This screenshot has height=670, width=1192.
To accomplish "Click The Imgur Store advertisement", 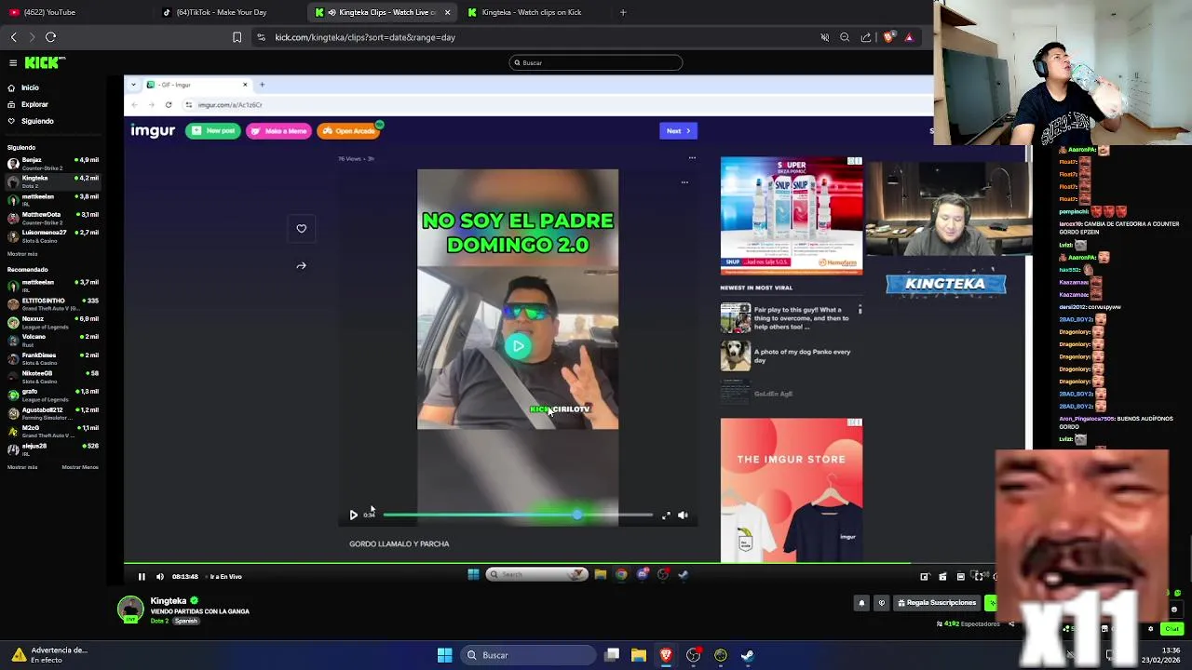I will pos(792,490).
